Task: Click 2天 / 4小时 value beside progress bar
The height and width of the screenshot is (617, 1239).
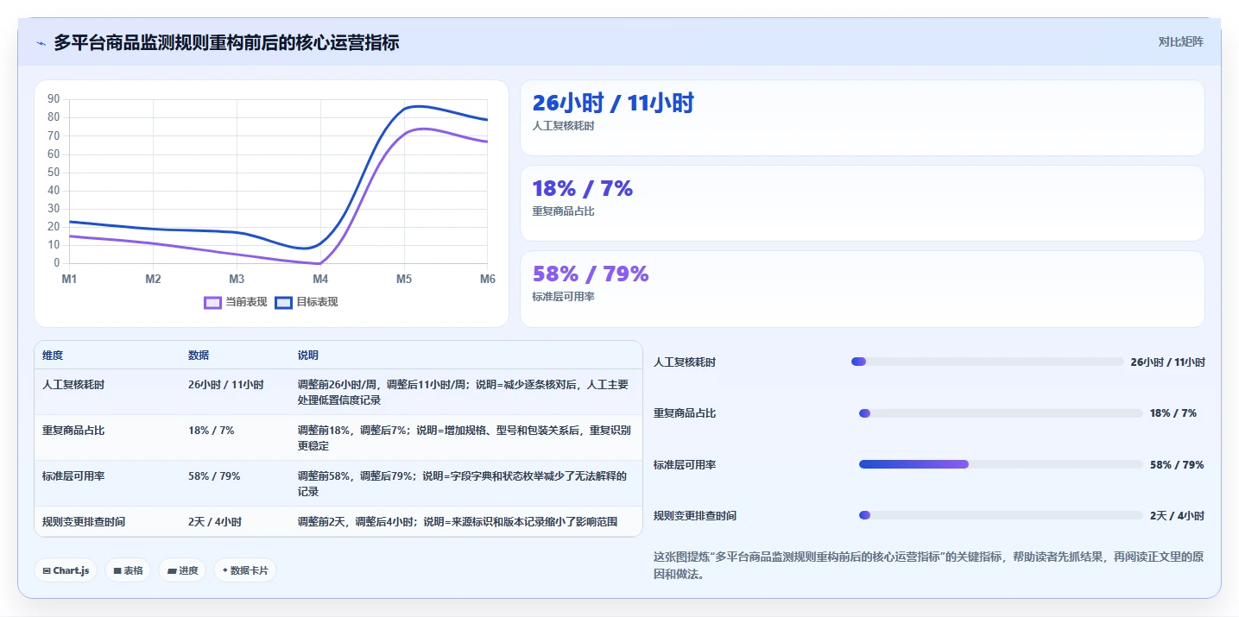Action: pyautogui.click(x=1177, y=516)
